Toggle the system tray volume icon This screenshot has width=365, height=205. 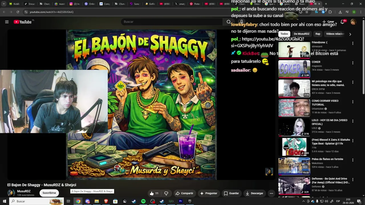326,201
